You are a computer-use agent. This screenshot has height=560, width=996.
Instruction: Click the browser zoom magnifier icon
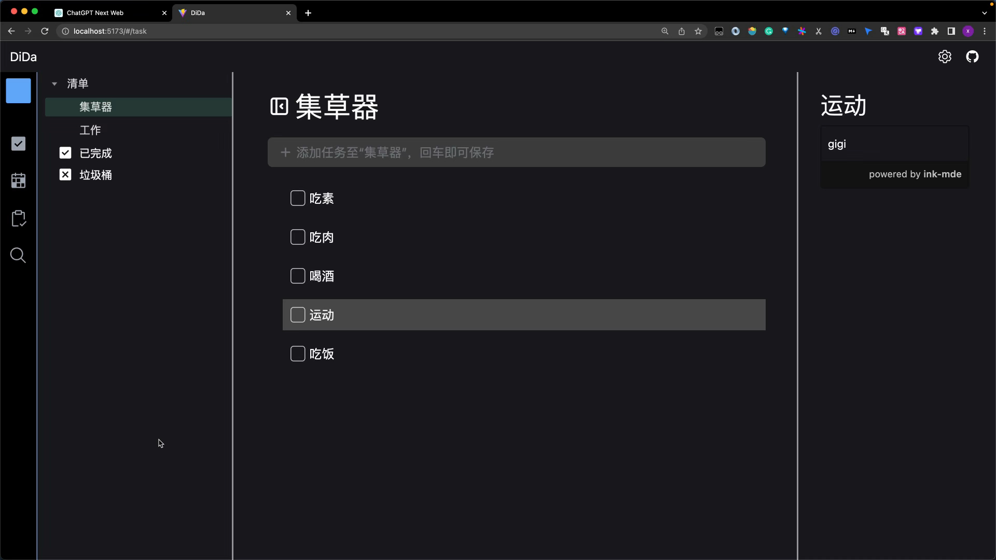(665, 31)
